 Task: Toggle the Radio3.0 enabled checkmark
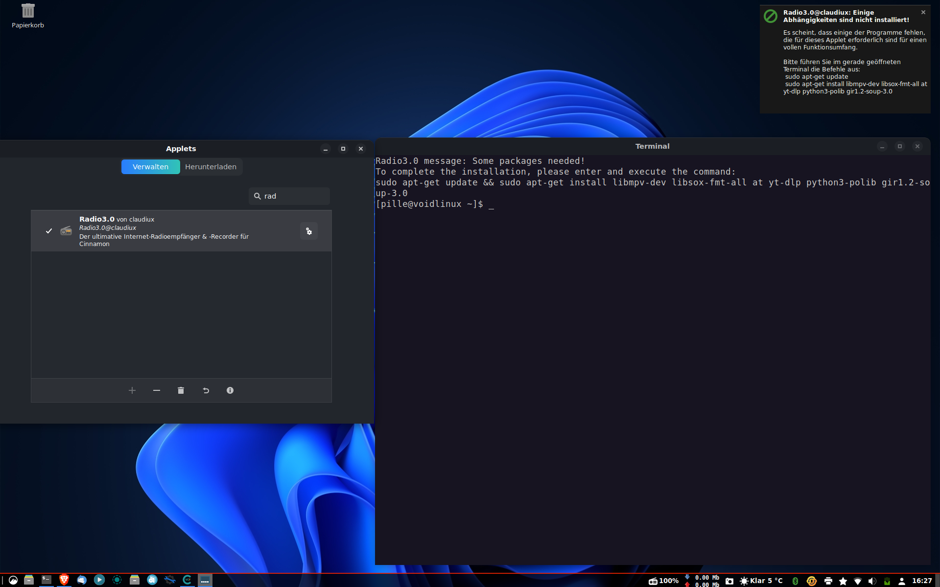click(x=49, y=231)
